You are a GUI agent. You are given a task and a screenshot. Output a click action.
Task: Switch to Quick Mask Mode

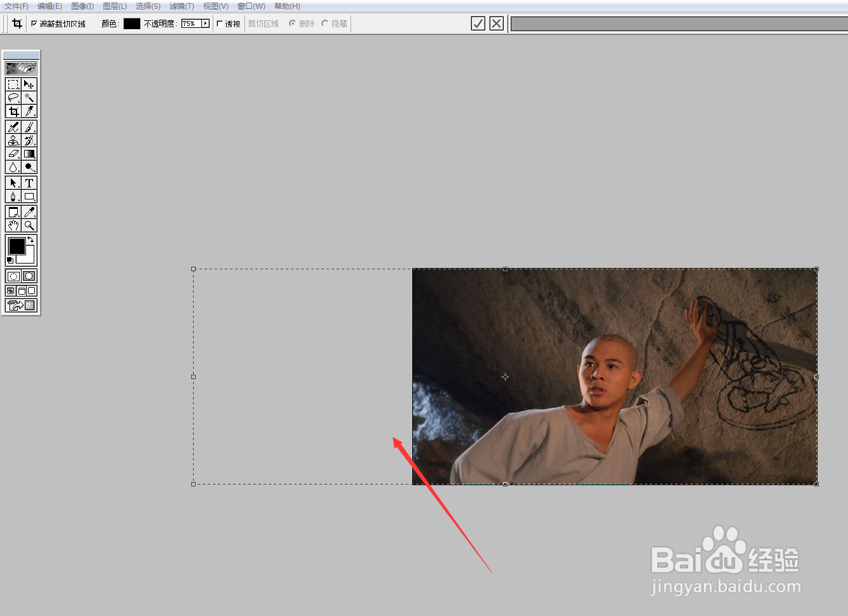[29, 276]
